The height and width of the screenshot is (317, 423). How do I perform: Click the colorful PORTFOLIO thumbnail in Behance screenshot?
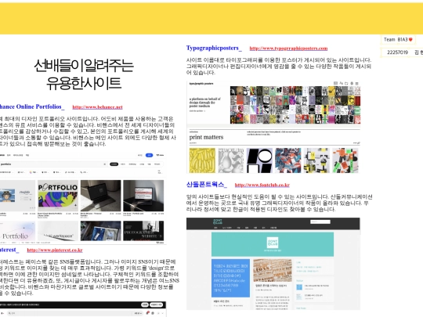pyautogui.click(x=58, y=196)
